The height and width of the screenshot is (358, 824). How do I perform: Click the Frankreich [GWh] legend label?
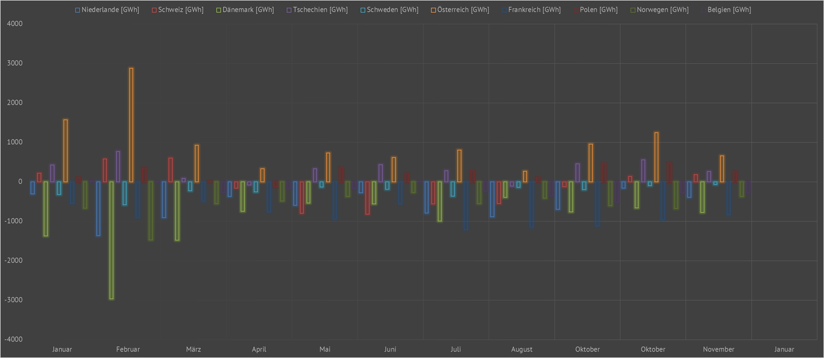tap(534, 10)
